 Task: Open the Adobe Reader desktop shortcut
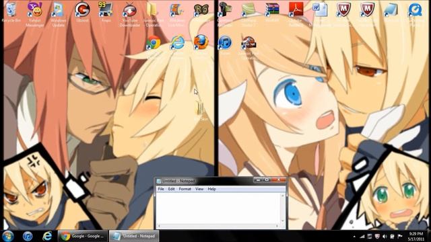(296, 13)
